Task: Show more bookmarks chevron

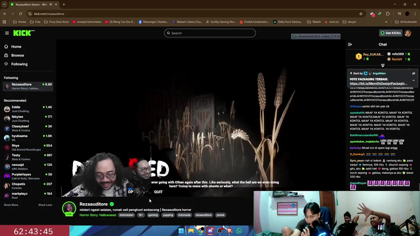Action: (386, 22)
